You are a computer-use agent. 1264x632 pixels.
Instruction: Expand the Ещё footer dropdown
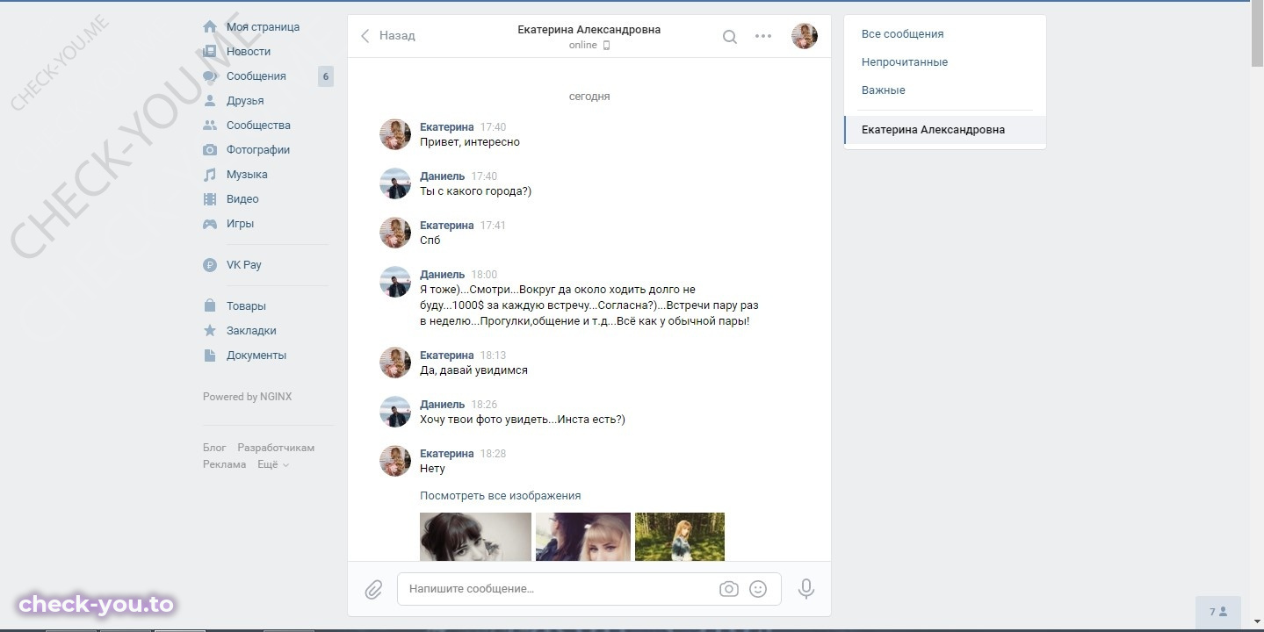tap(273, 464)
